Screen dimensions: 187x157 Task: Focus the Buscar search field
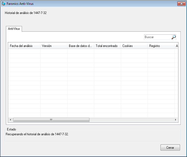(157, 37)
